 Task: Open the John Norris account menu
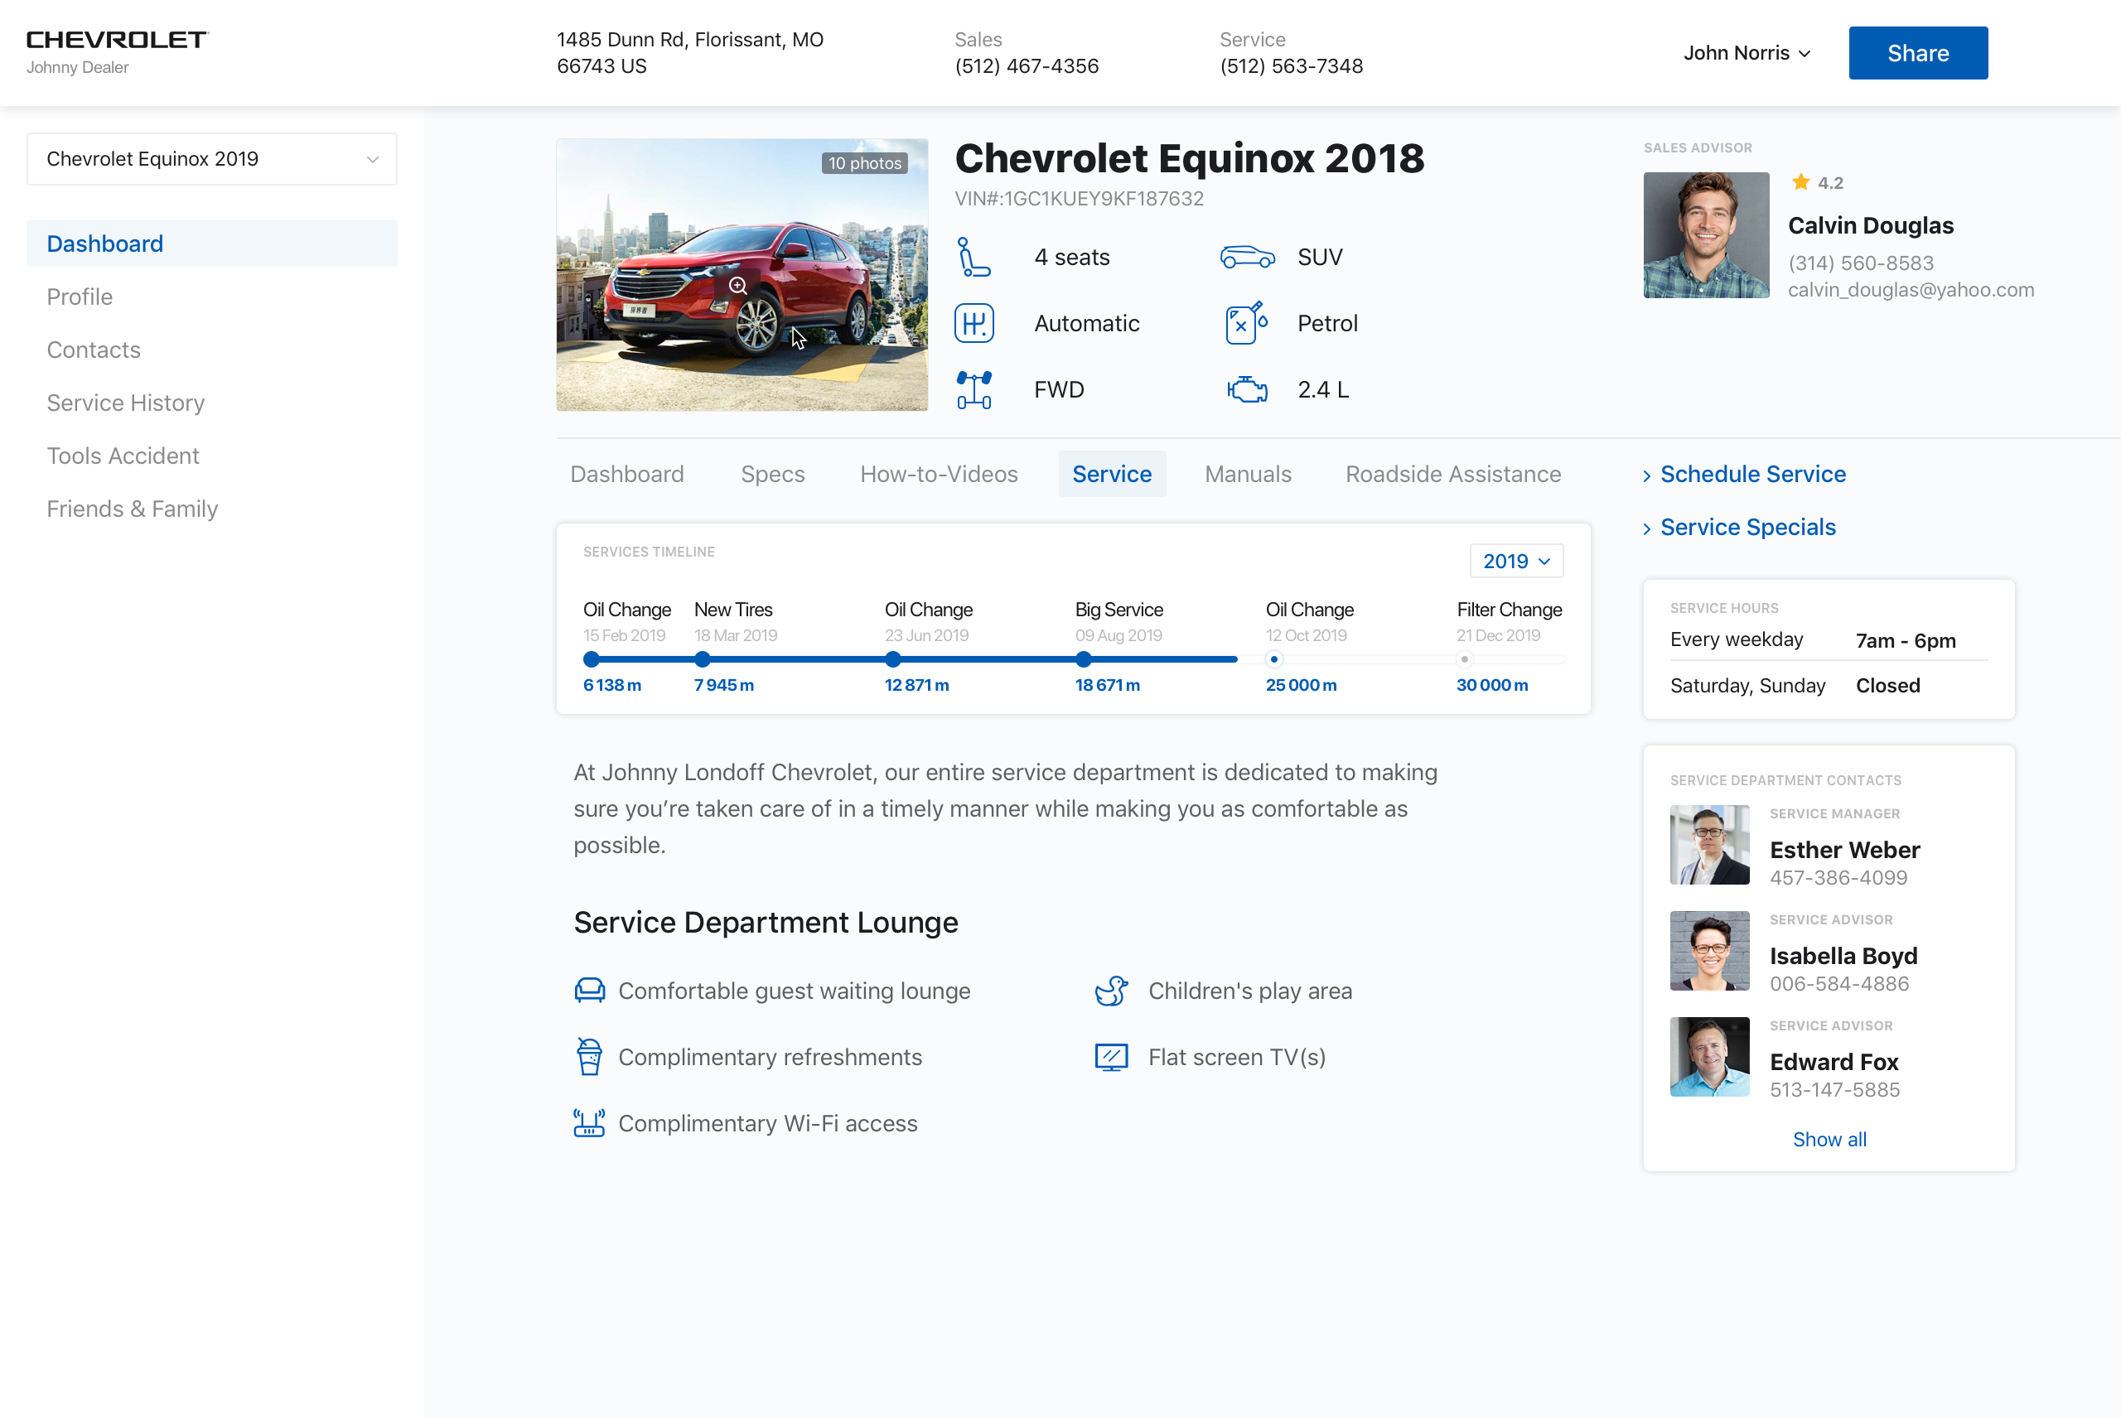click(x=1747, y=53)
